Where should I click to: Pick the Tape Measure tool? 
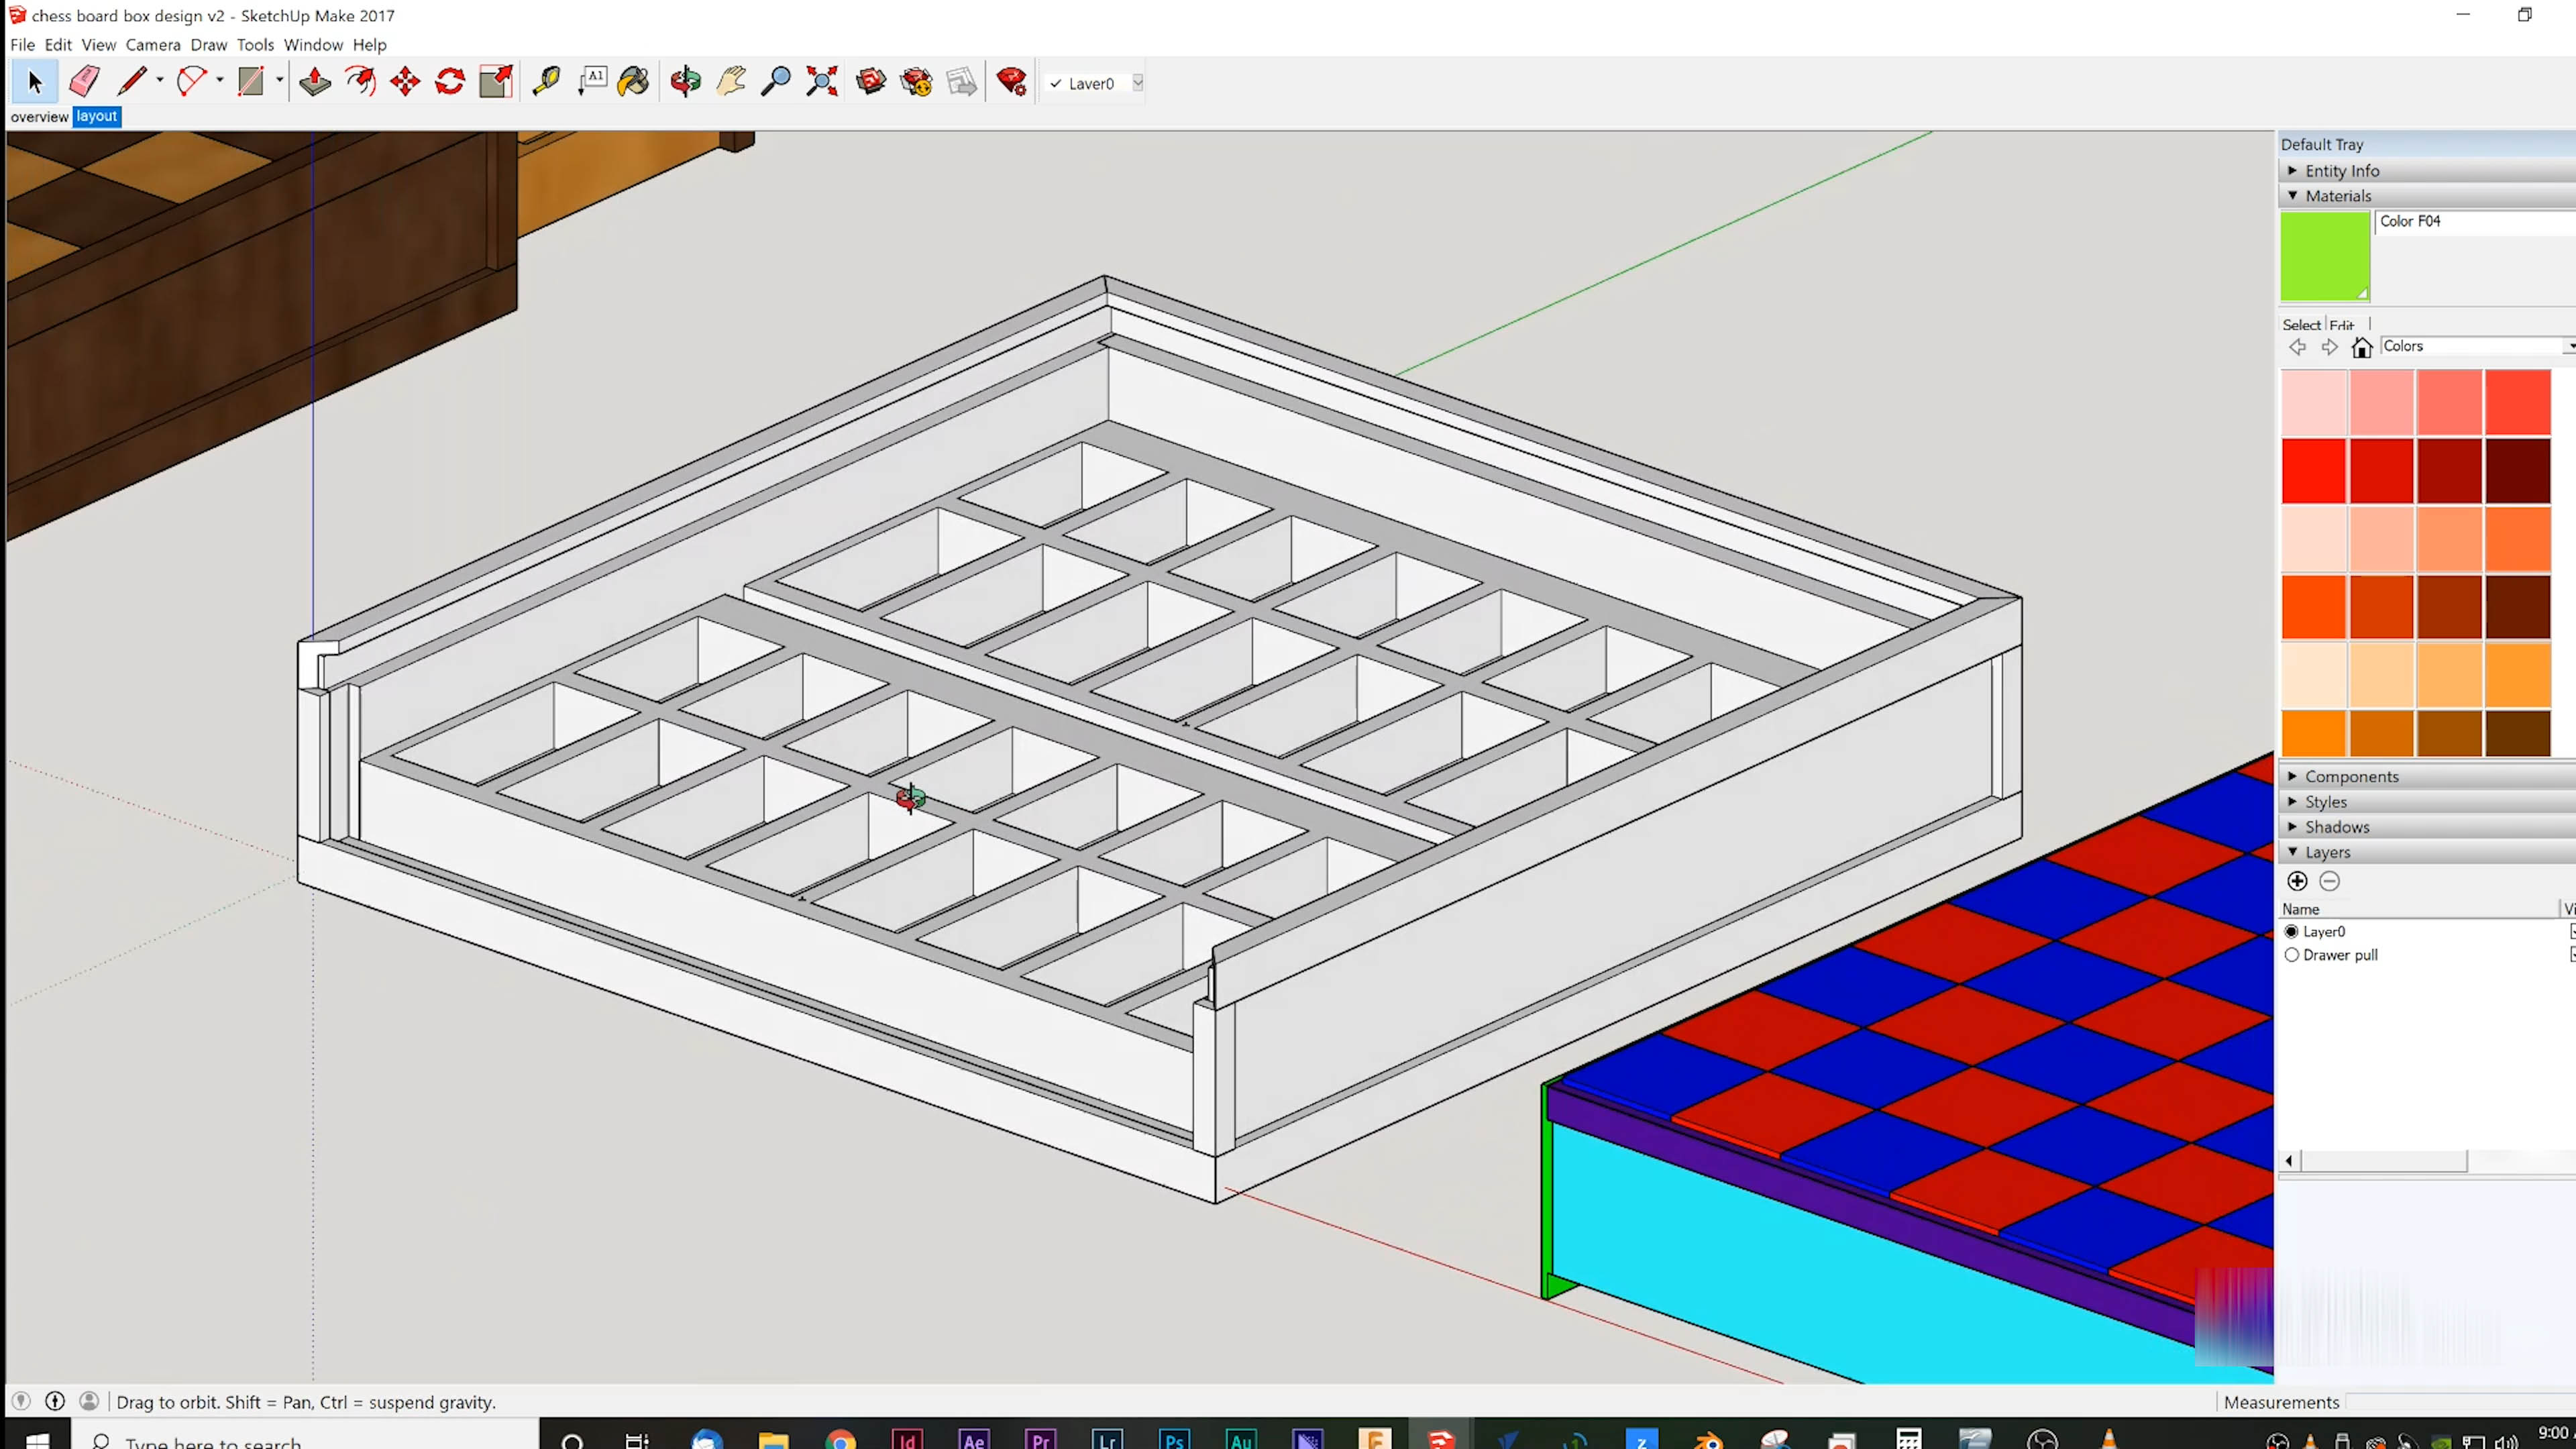point(546,82)
